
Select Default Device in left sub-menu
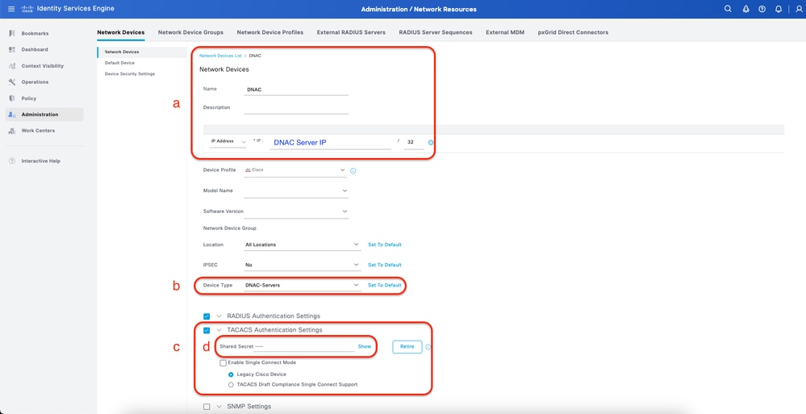coord(119,63)
